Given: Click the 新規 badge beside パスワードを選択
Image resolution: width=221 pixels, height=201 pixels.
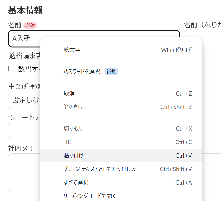Looking at the screenshot, I should (x=111, y=71).
